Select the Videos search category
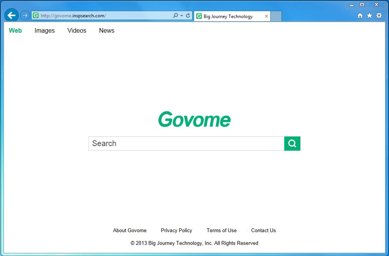This screenshot has width=389, height=256. [x=76, y=30]
